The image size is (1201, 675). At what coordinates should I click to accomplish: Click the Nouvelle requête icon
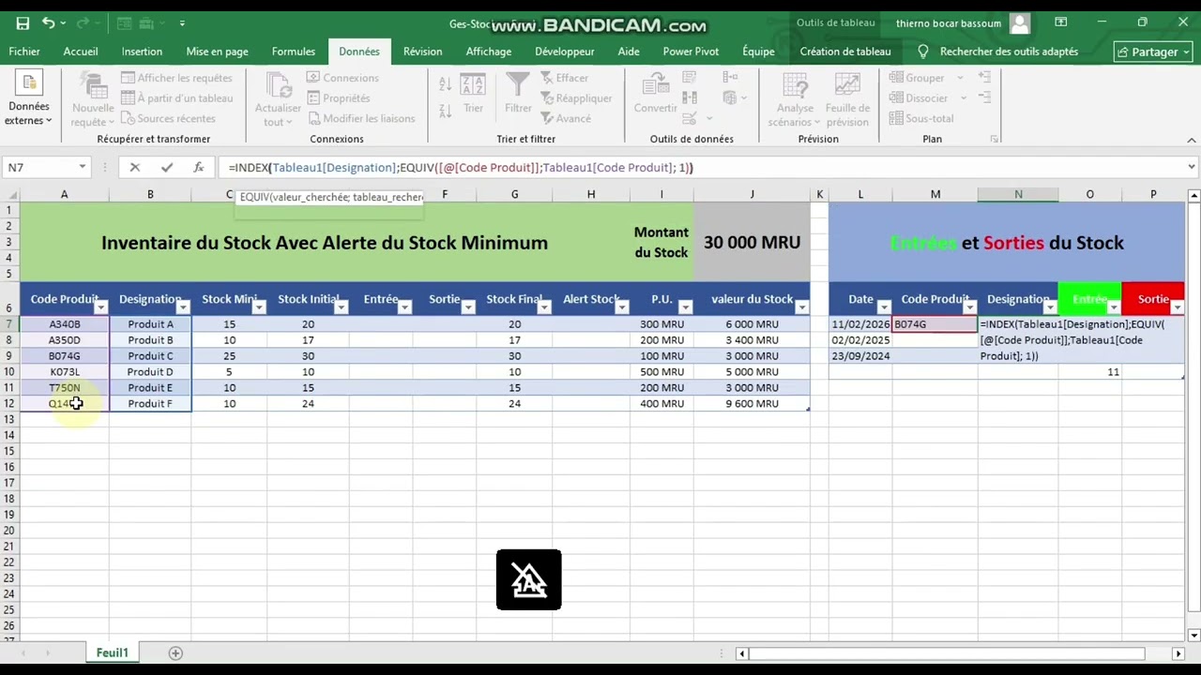(93, 99)
